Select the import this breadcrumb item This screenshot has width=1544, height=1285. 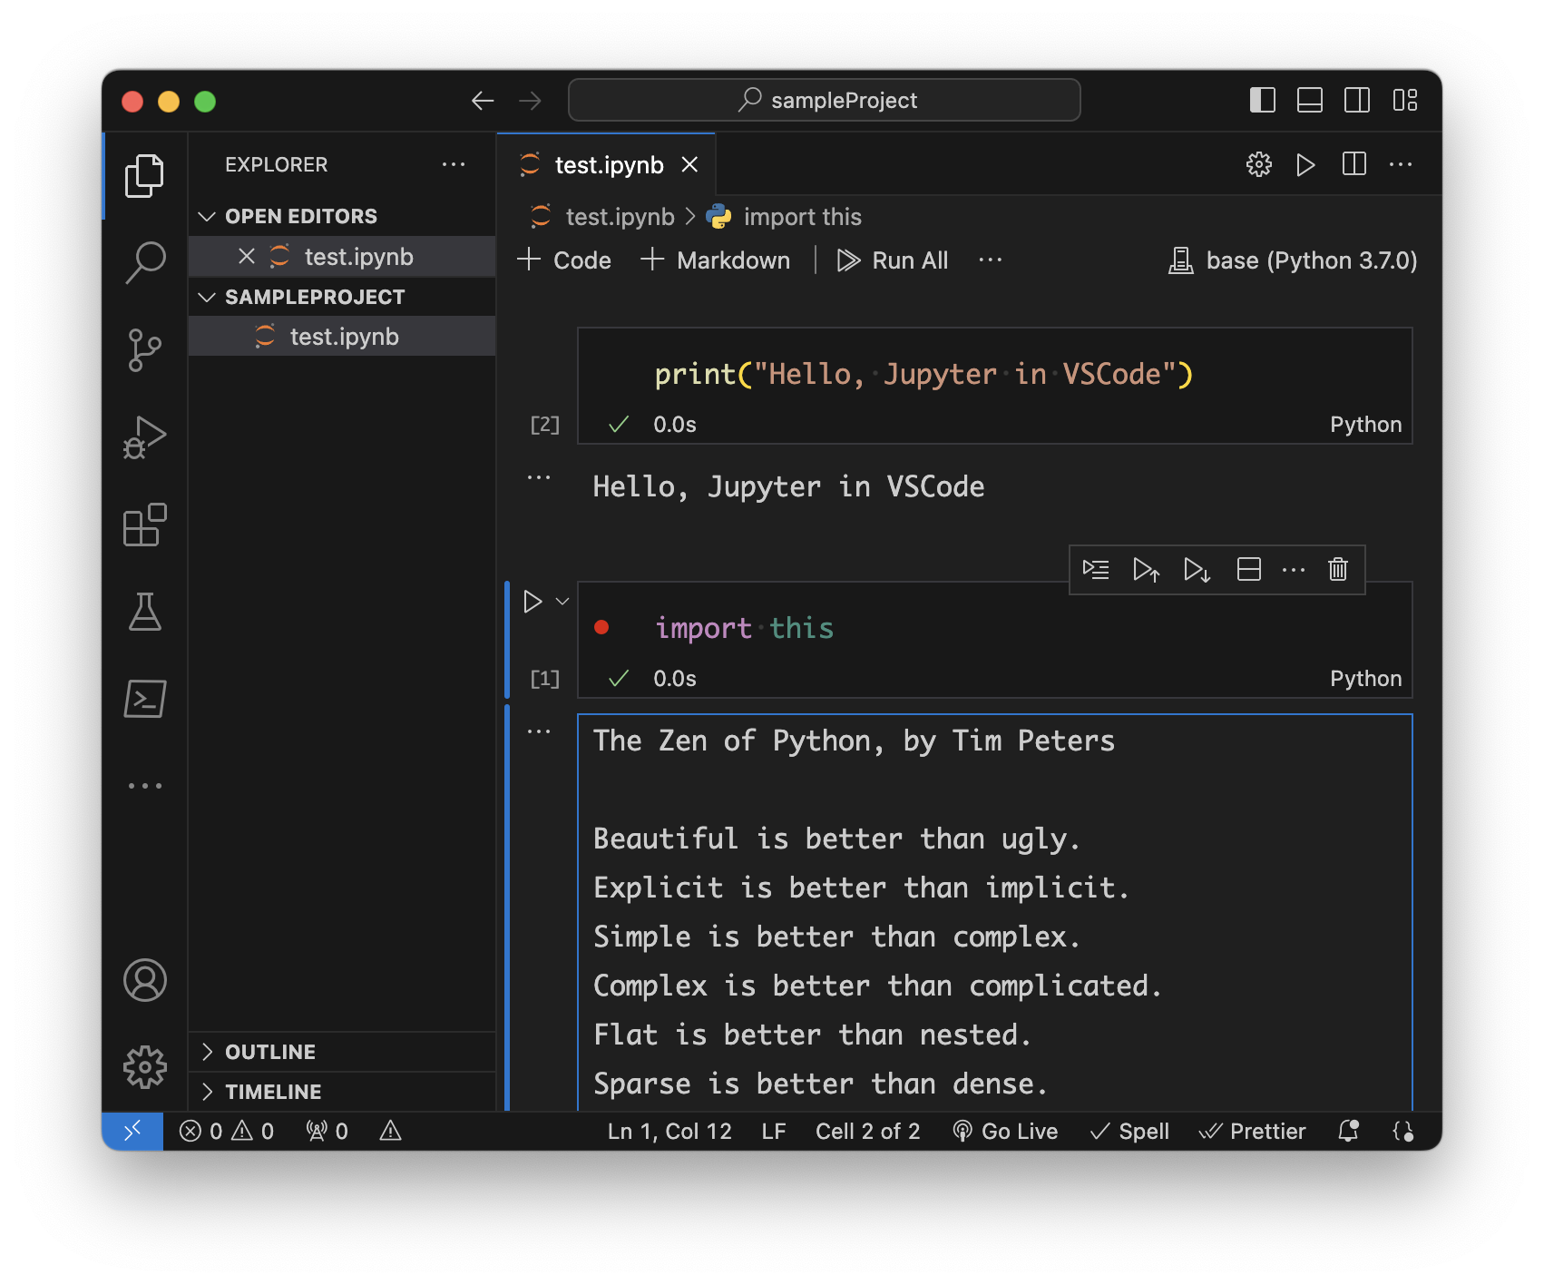click(802, 216)
